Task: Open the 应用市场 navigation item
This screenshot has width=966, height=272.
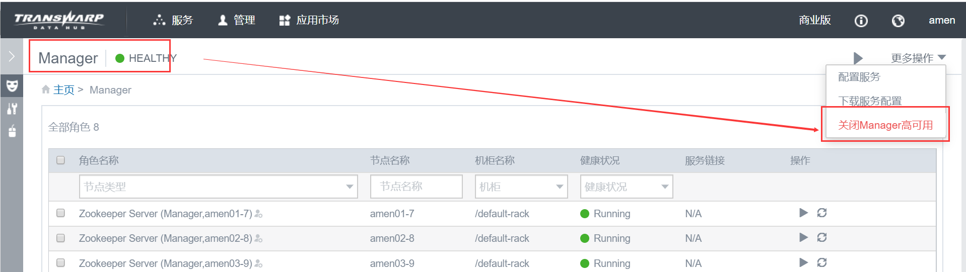Action: tap(309, 20)
